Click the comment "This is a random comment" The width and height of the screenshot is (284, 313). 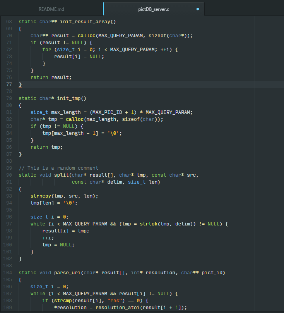[58, 168]
